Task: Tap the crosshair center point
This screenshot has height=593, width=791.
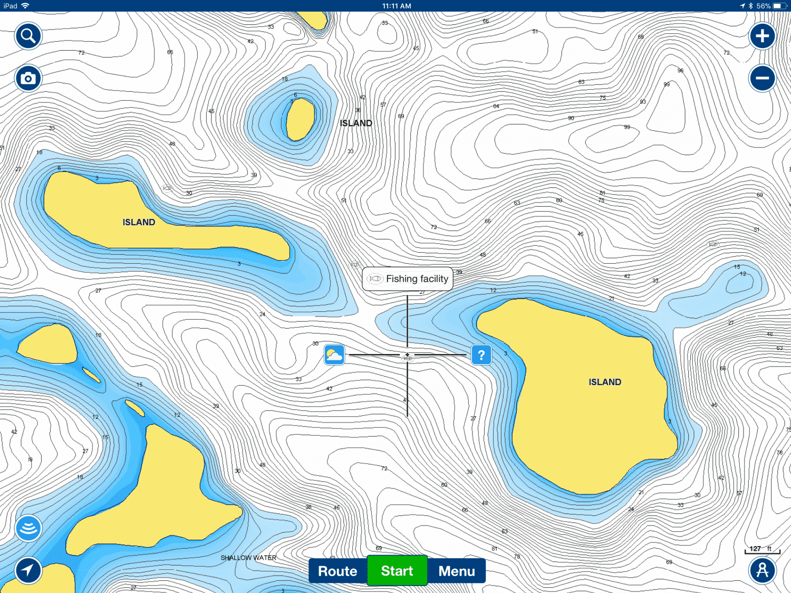Action: click(407, 356)
